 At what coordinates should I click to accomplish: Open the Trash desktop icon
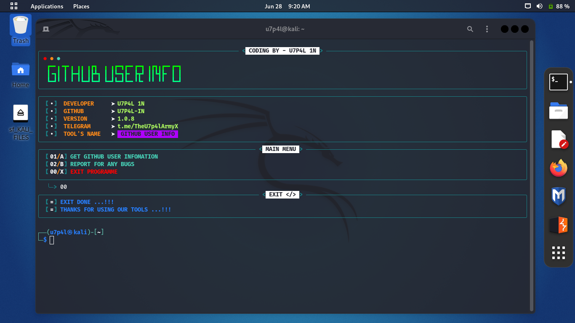[20, 29]
